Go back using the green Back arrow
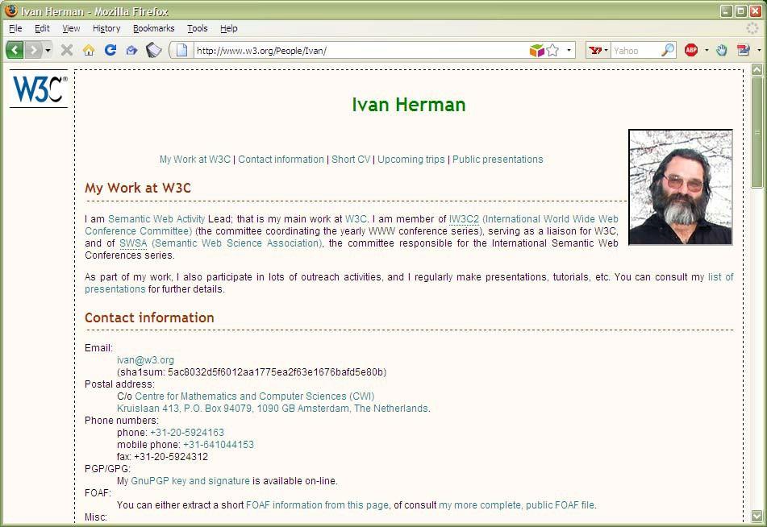 coord(15,50)
